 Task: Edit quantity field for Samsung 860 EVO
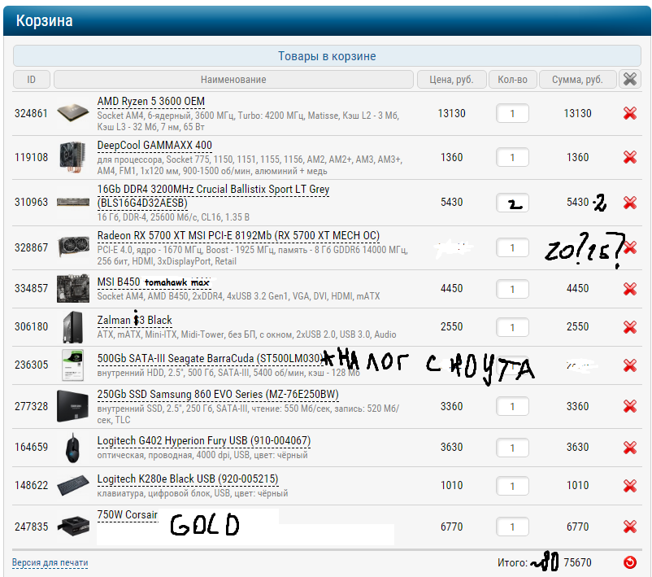click(x=512, y=406)
